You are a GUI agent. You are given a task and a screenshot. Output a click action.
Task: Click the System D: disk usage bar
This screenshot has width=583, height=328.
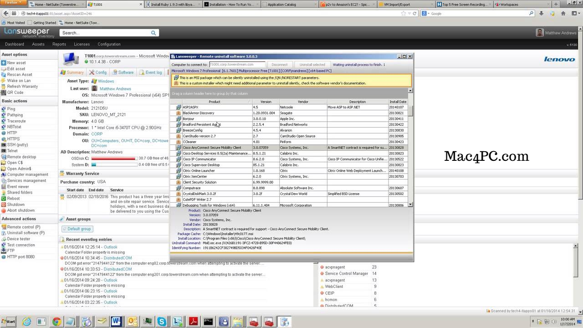click(x=114, y=164)
